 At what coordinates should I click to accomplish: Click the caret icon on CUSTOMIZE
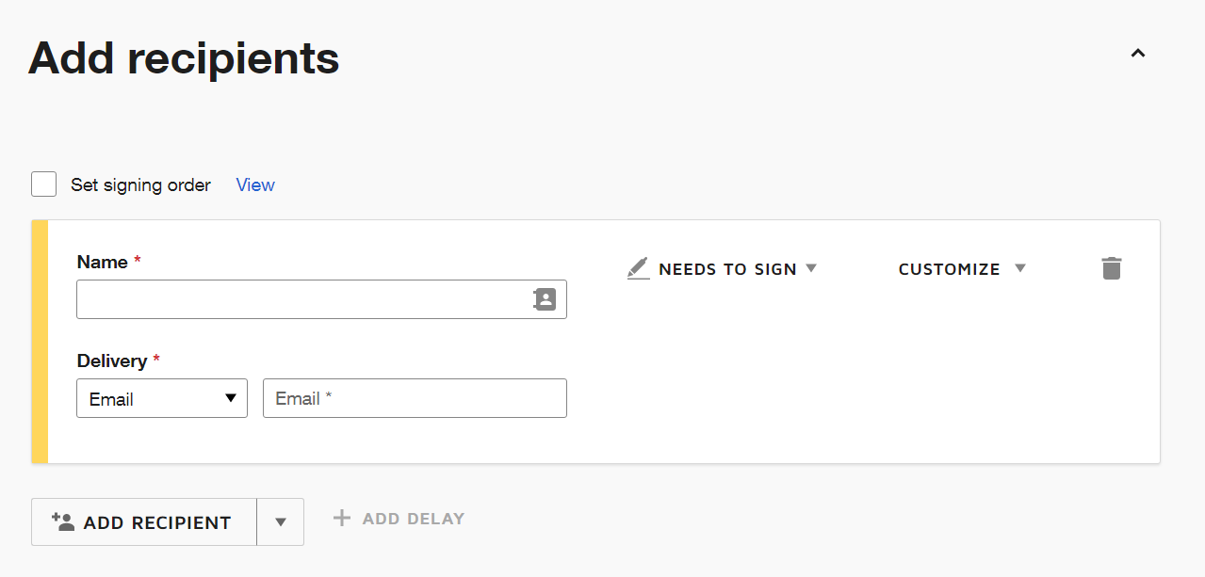point(1020,268)
